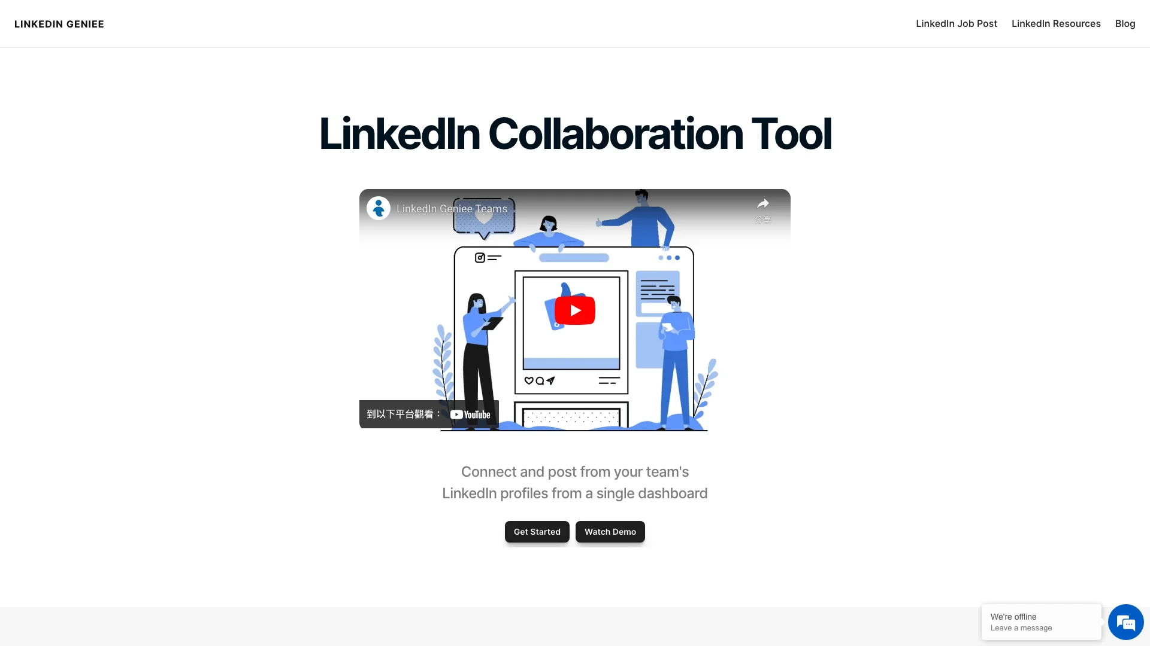Click the LinkedIn Geniee Teams channel icon

(x=377, y=208)
